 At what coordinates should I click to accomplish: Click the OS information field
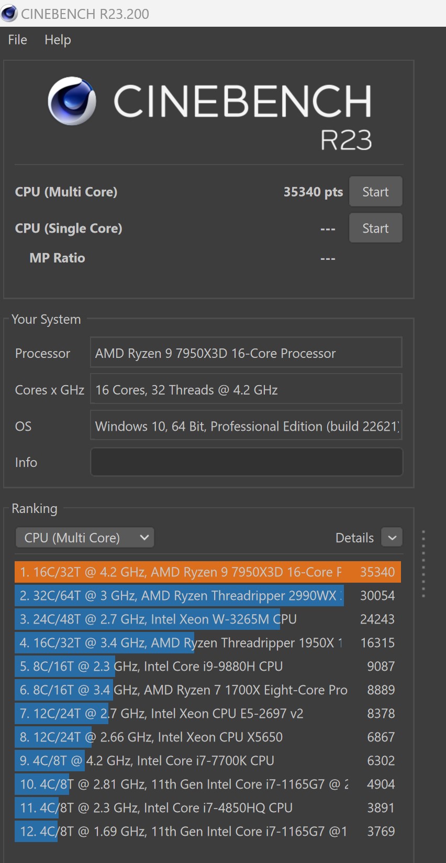pos(246,427)
